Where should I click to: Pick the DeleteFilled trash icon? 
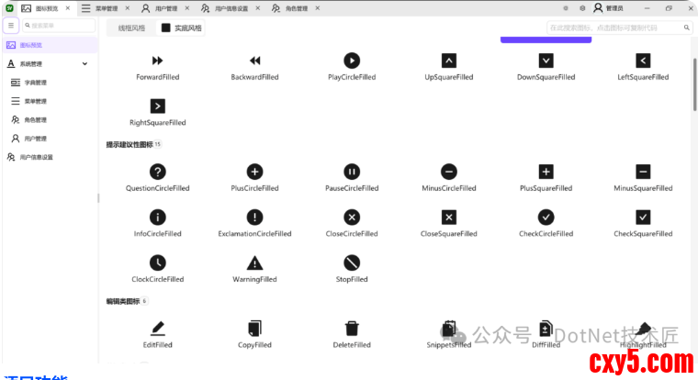[x=352, y=329]
